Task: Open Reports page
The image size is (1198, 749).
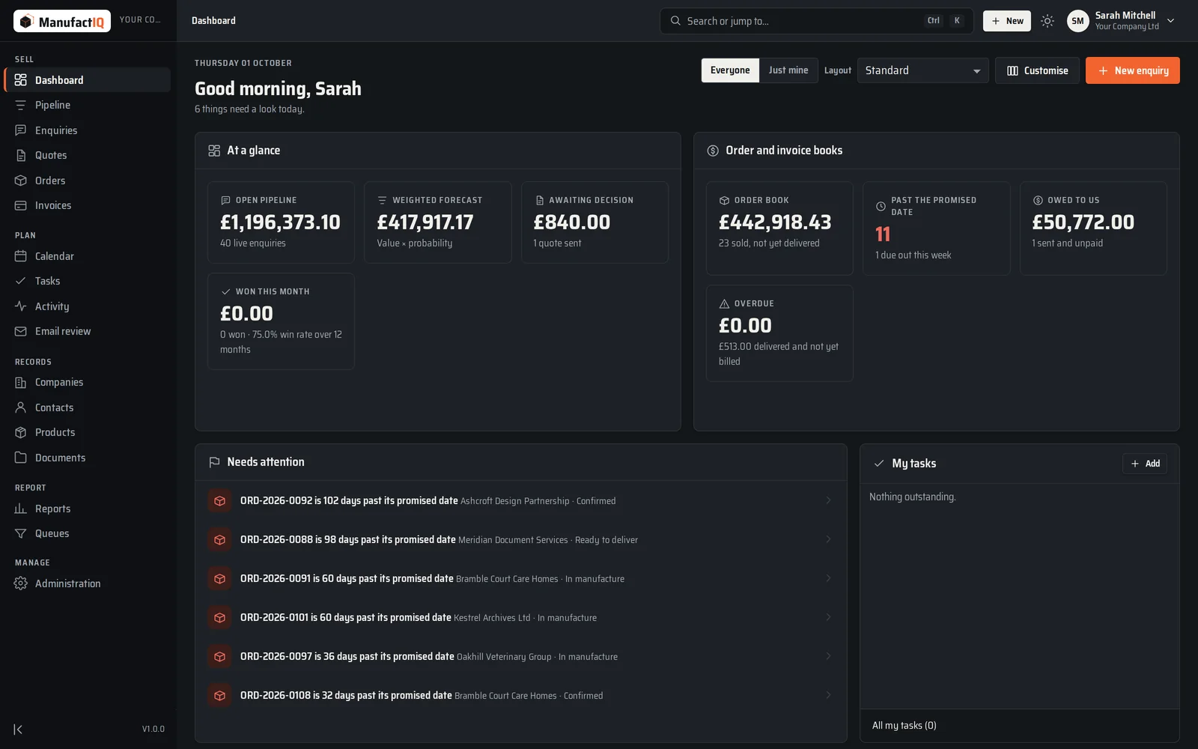Action: 87,509
